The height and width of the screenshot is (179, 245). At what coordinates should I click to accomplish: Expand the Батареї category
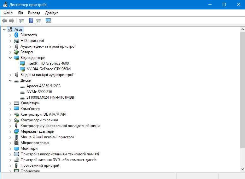[x=10, y=52]
